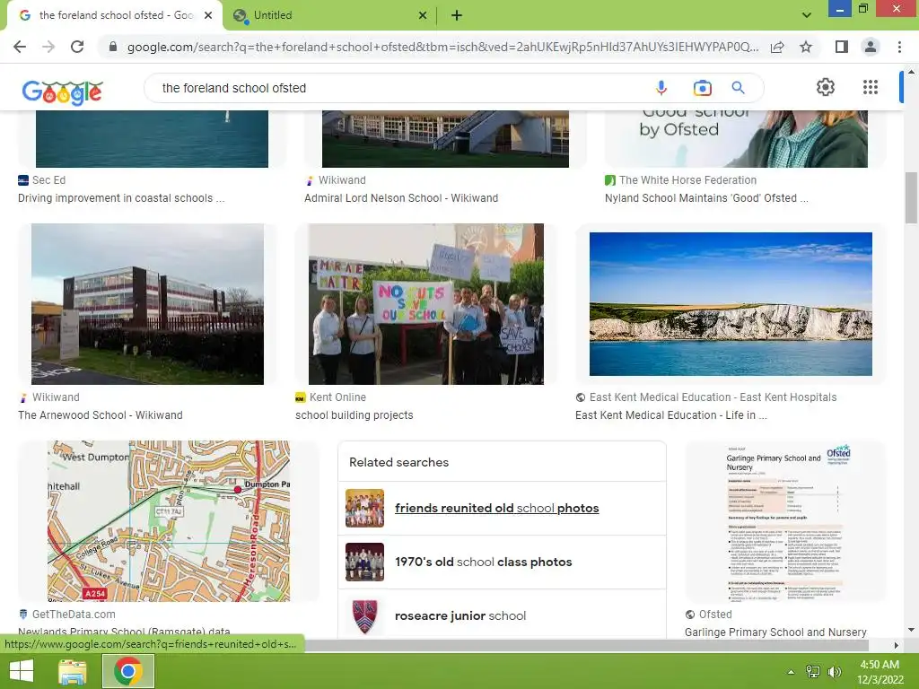Open Google quick settings gear
This screenshot has height=689, width=919.
coord(826,87)
